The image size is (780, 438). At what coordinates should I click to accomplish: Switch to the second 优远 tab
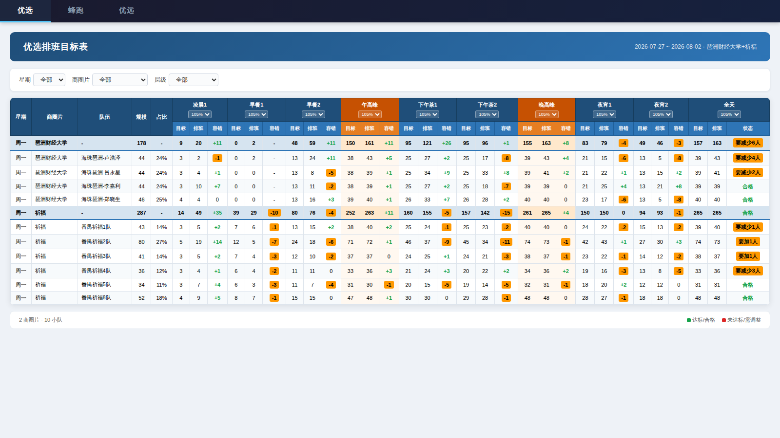click(x=126, y=10)
